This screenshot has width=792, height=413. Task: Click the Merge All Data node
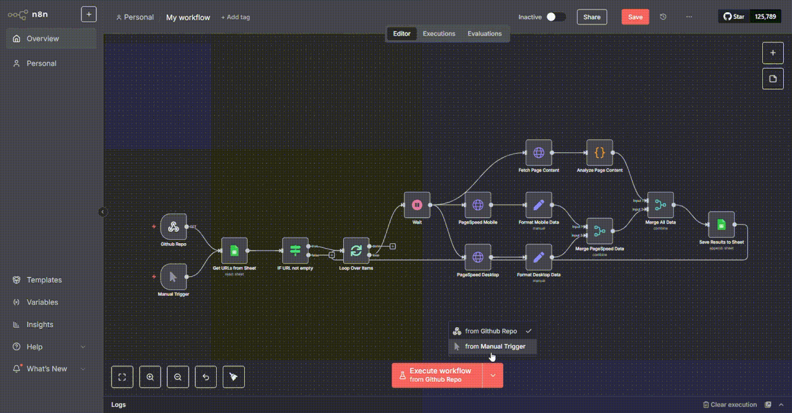click(x=661, y=205)
